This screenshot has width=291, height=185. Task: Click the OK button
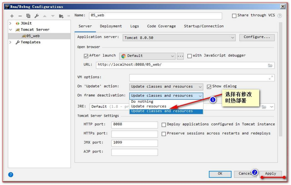[220, 174]
